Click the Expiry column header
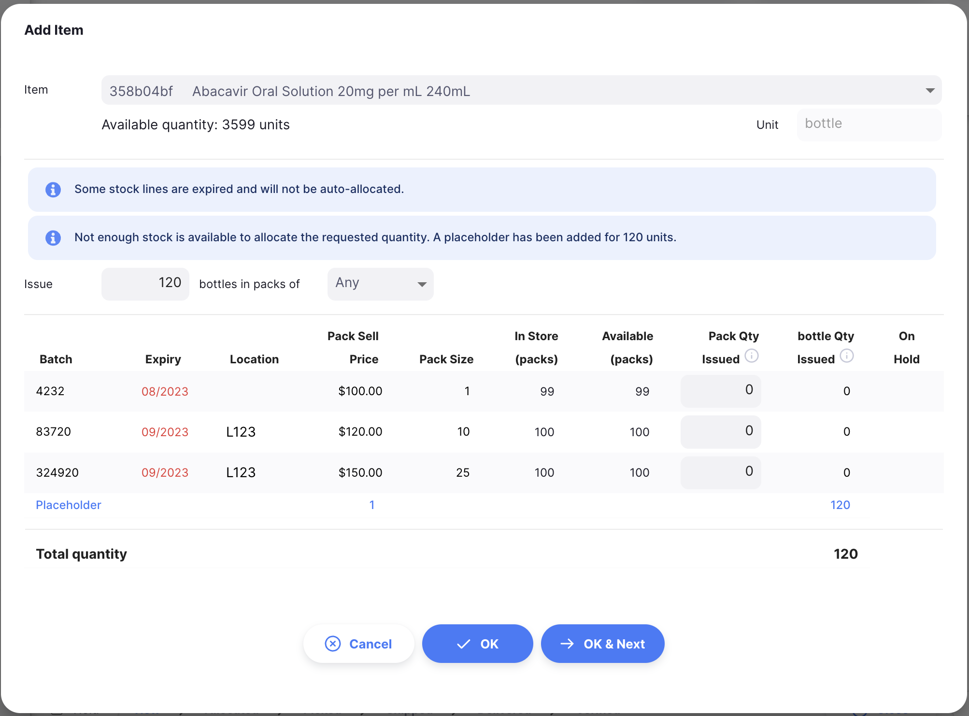This screenshot has height=716, width=969. 163,359
